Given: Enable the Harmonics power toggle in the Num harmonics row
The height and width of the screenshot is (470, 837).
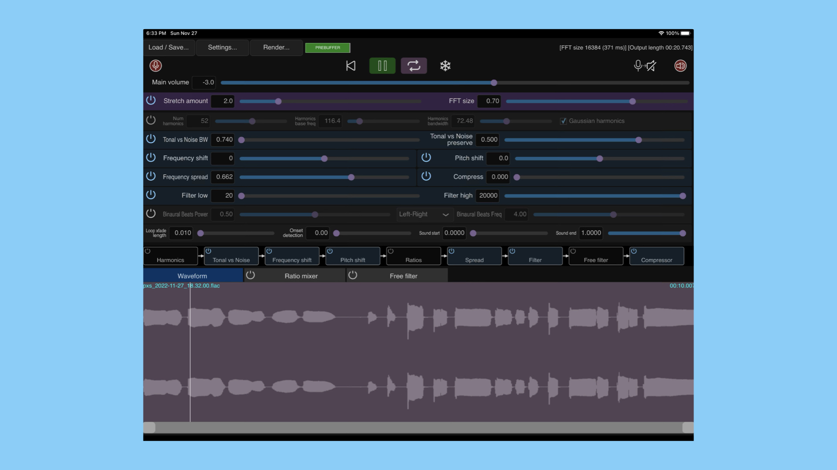Looking at the screenshot, I should pyautogui.click(x=151, y=121).
